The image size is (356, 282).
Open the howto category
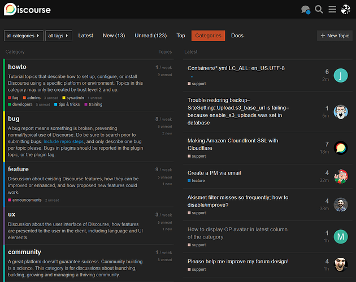[18, 67]
